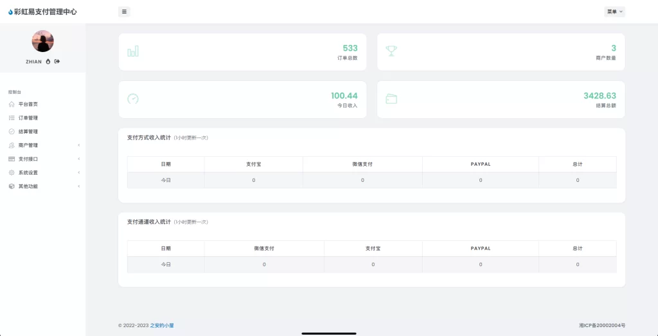Click the flame icon beside ZHIAN

[x=48, y=62]
